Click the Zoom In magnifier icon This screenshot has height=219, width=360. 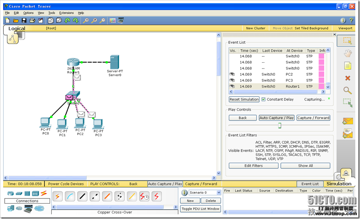pyautogui.click(x=85, y=20)
